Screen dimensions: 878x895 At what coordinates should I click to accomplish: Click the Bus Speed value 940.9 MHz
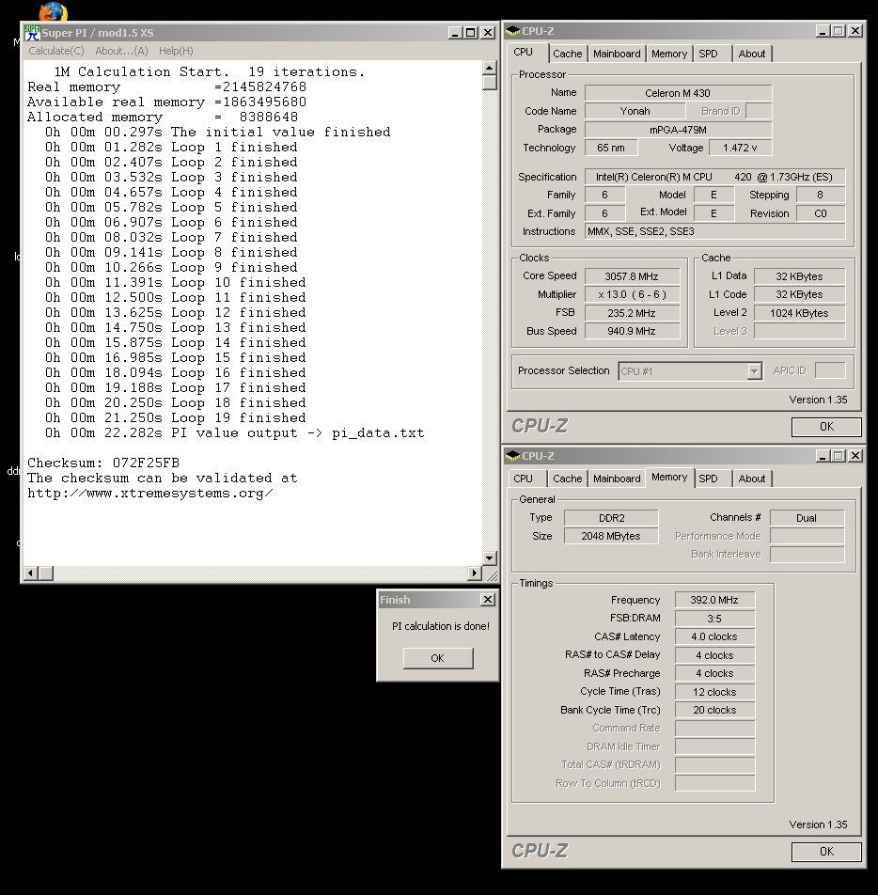pos(632,331)
